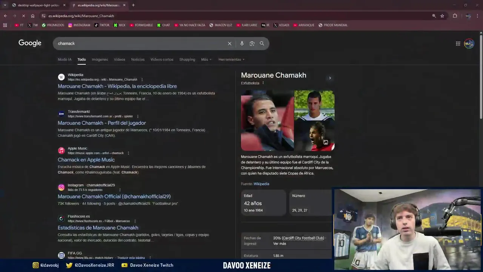The image size is (483, 272).
Task: Open options menu for Wikipedia result
Action: 142,80
